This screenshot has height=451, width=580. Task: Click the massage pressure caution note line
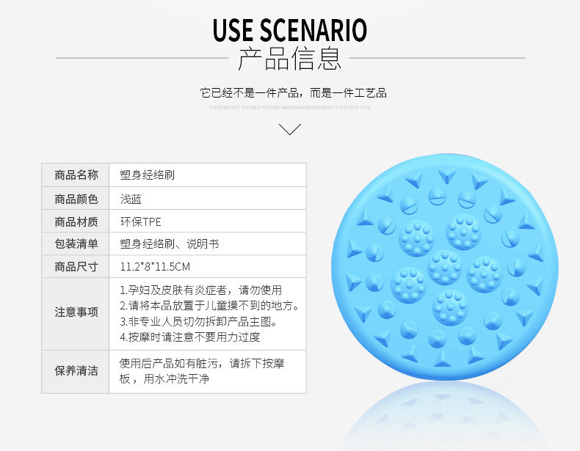[189, 337]
